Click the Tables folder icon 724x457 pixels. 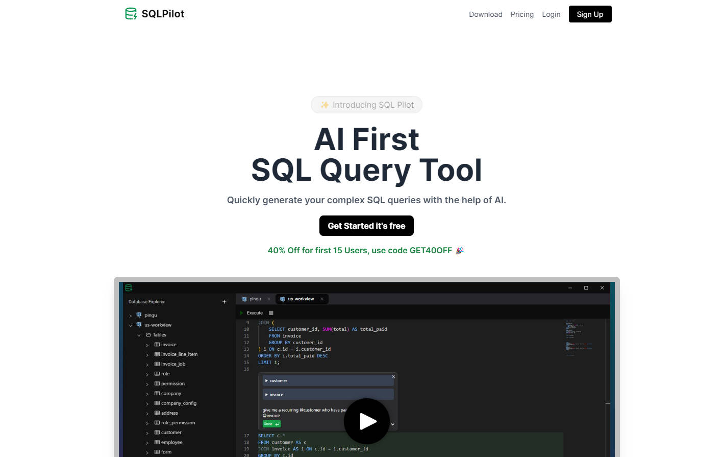coord(148,335)
